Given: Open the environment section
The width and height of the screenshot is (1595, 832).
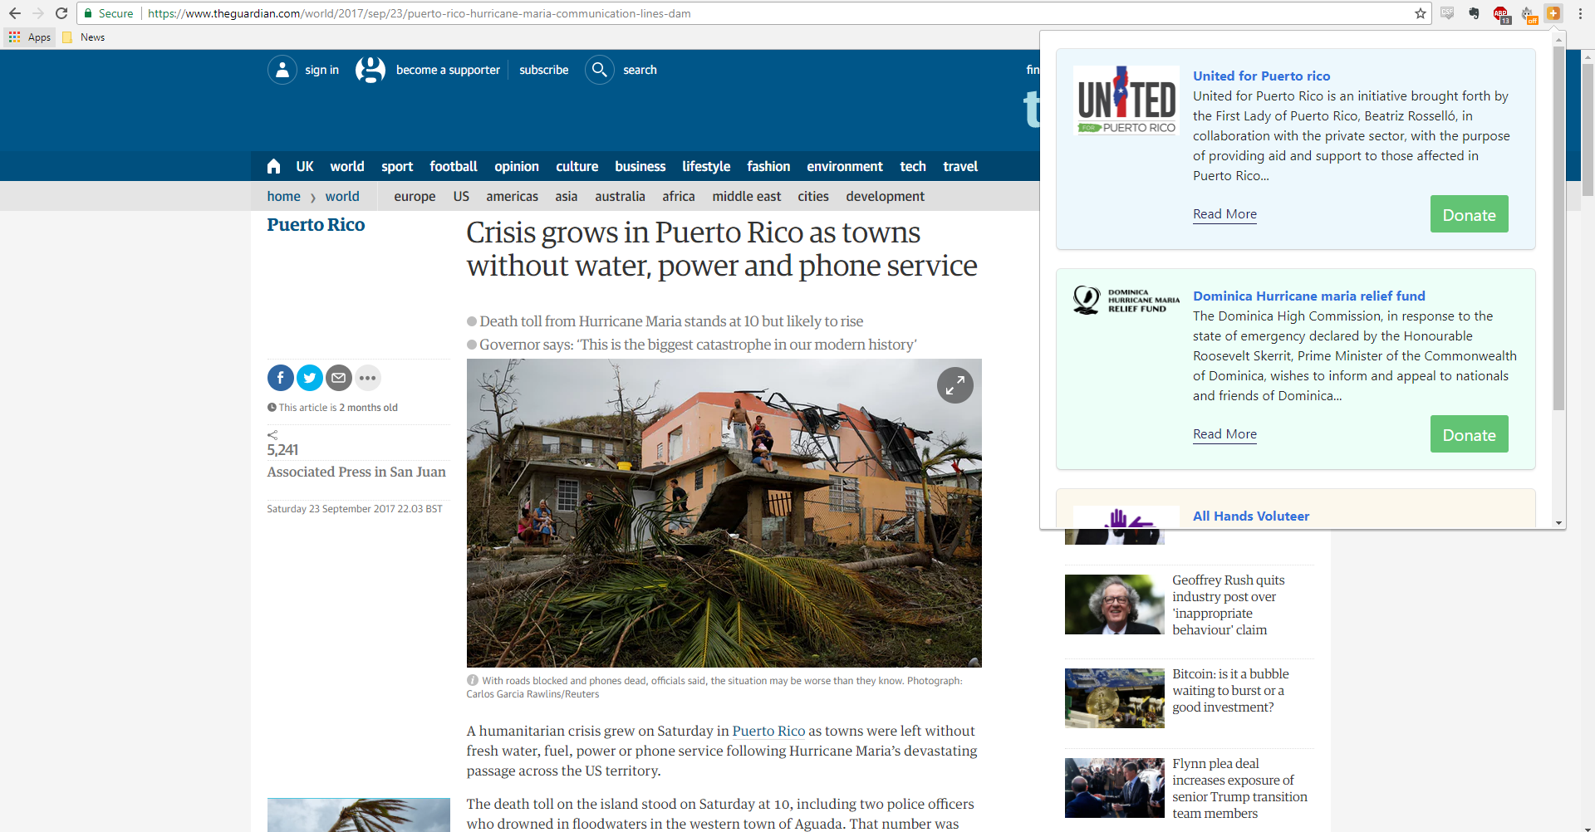Looking at the screenshot, I should coord(845,166).
